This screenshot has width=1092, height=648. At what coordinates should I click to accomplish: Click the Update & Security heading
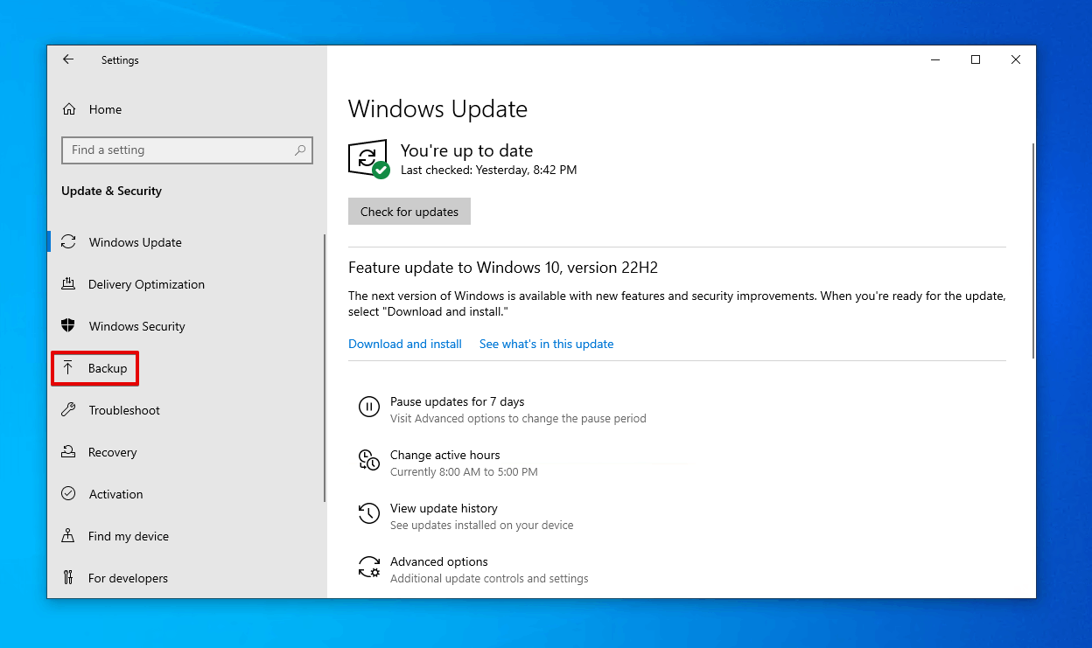(x=111, y=191)
